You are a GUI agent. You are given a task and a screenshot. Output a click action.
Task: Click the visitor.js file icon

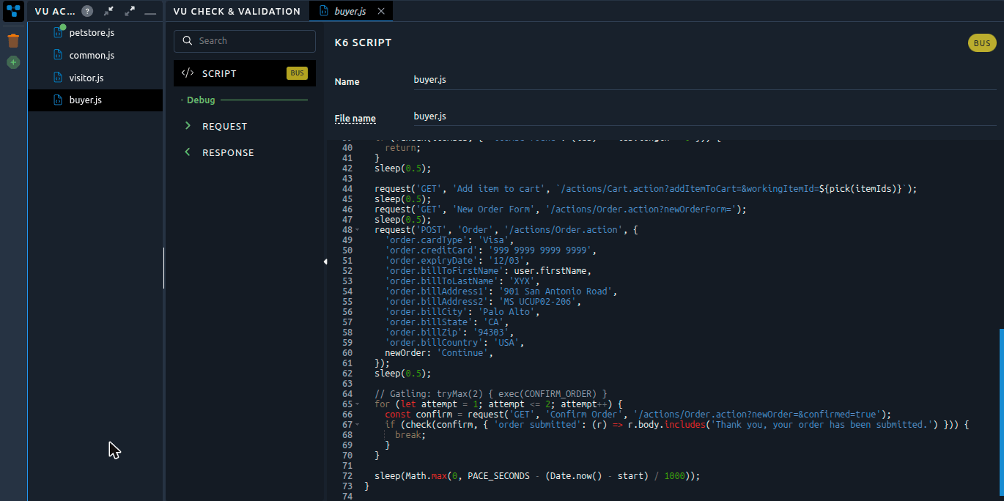59,78
